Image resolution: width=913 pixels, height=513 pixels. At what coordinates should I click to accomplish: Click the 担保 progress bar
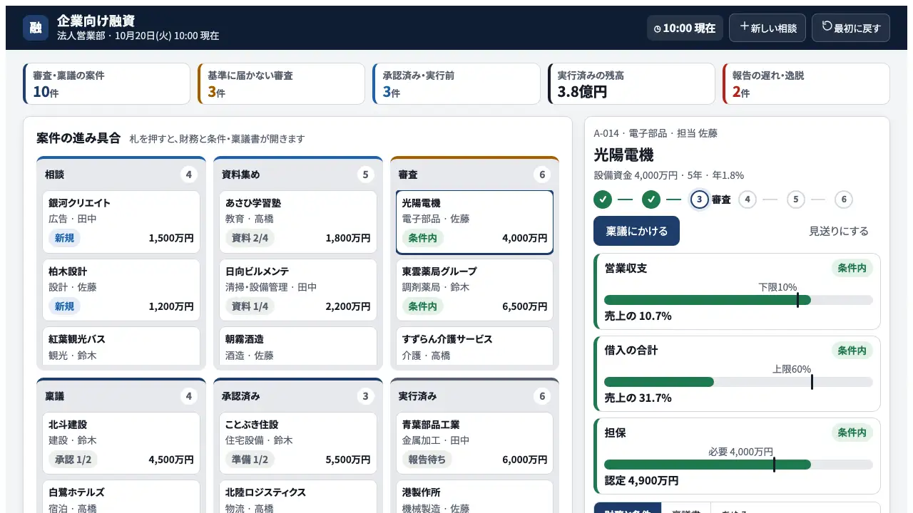point(738,465)
